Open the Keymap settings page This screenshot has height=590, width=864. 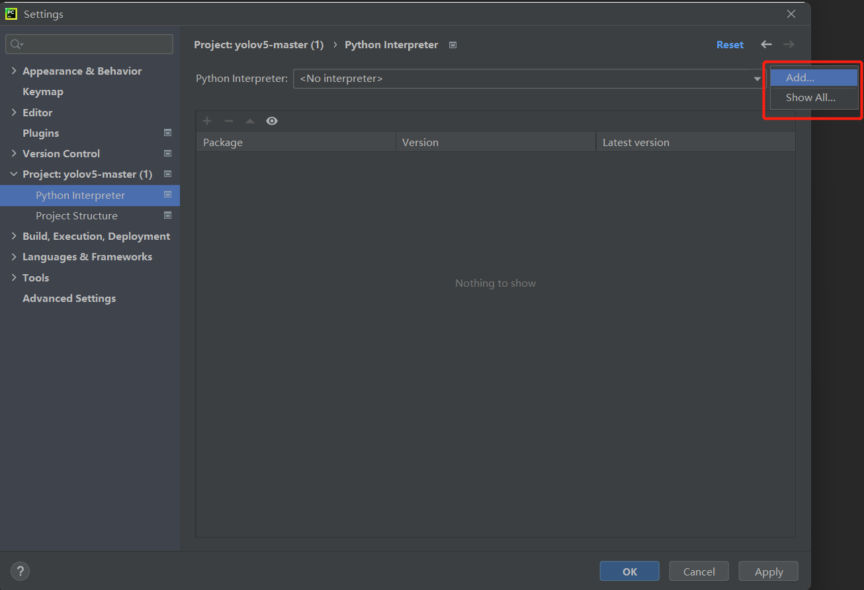tap(43, 92)
